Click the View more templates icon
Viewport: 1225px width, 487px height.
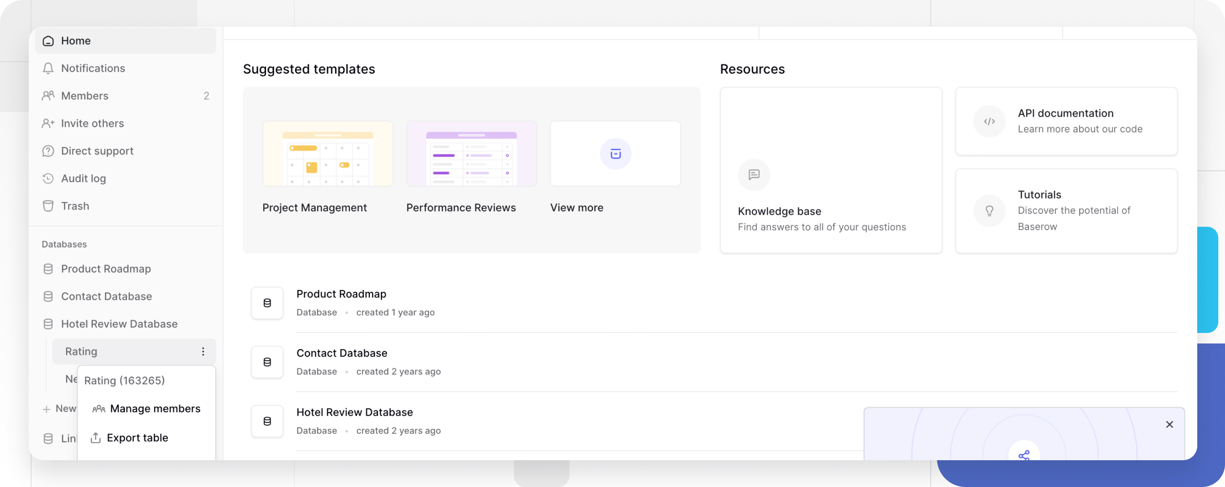[x=615, y=154]
